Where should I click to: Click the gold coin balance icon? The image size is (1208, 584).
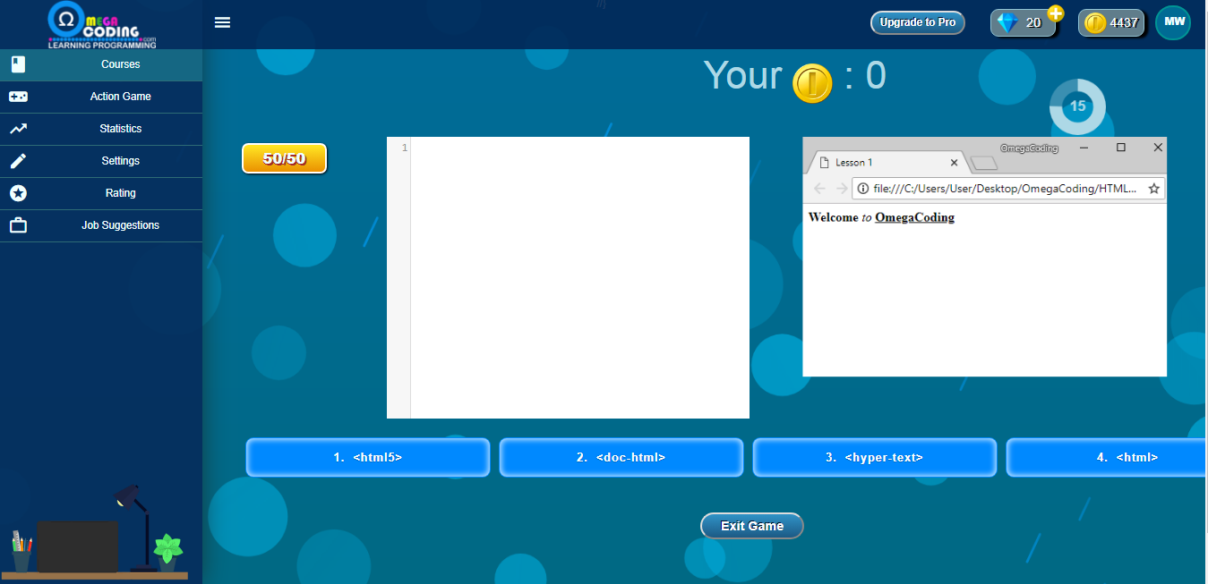point(1094,23)
